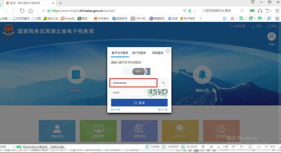The width and height of the screenshot is (281, 153).
Task: Open the 百度 bookmark
Action: 173,18
